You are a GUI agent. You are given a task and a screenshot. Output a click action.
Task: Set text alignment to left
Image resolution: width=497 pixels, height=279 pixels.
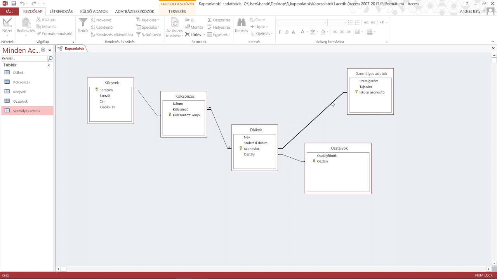pos(335,32)
